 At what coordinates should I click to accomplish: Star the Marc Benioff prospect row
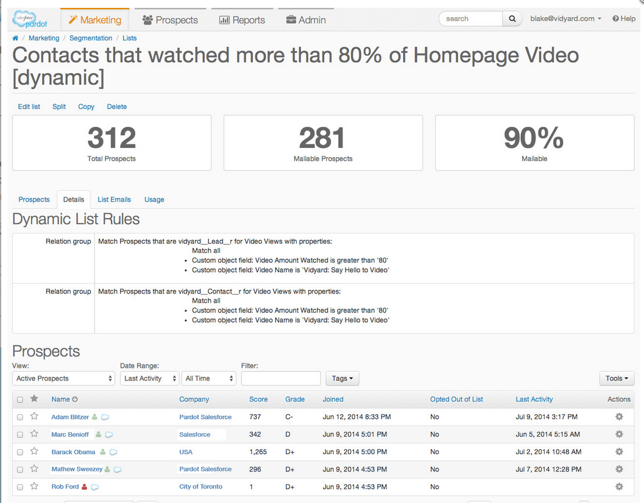tap(34, 434)
